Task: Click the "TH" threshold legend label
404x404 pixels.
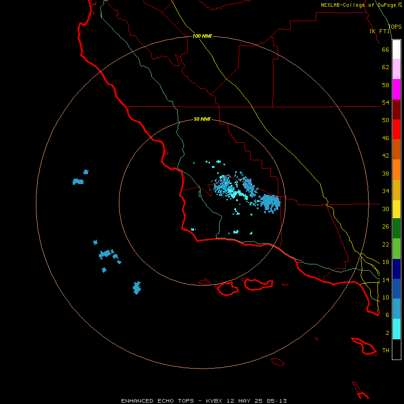Action: [x=386, y=351]
